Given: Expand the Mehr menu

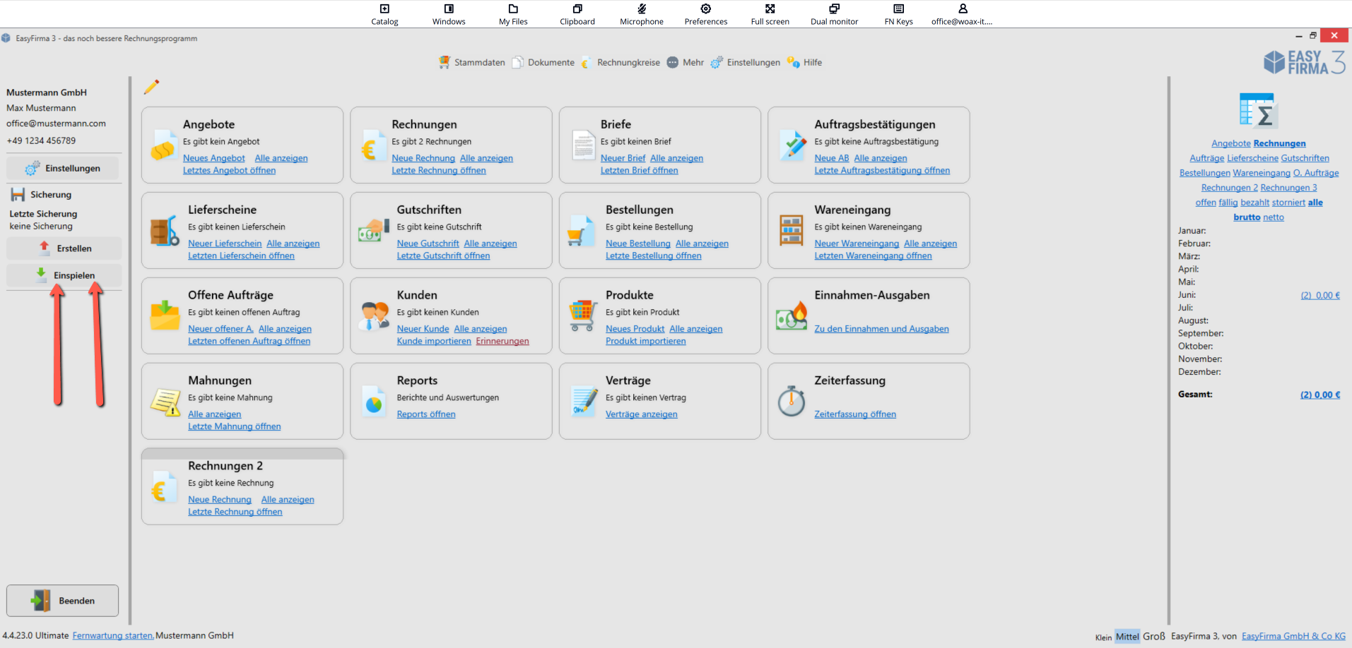Looking at the screenshot, I should tap(686, 63).
